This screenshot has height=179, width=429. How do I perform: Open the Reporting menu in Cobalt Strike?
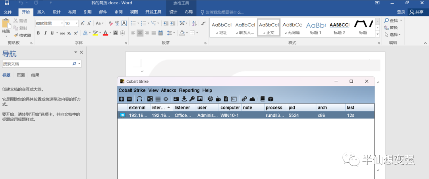[189, 90]
